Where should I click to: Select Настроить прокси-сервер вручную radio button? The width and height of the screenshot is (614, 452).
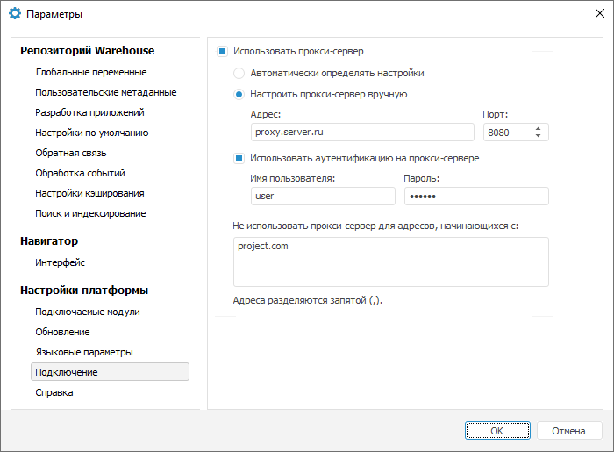tap(239, 94)
